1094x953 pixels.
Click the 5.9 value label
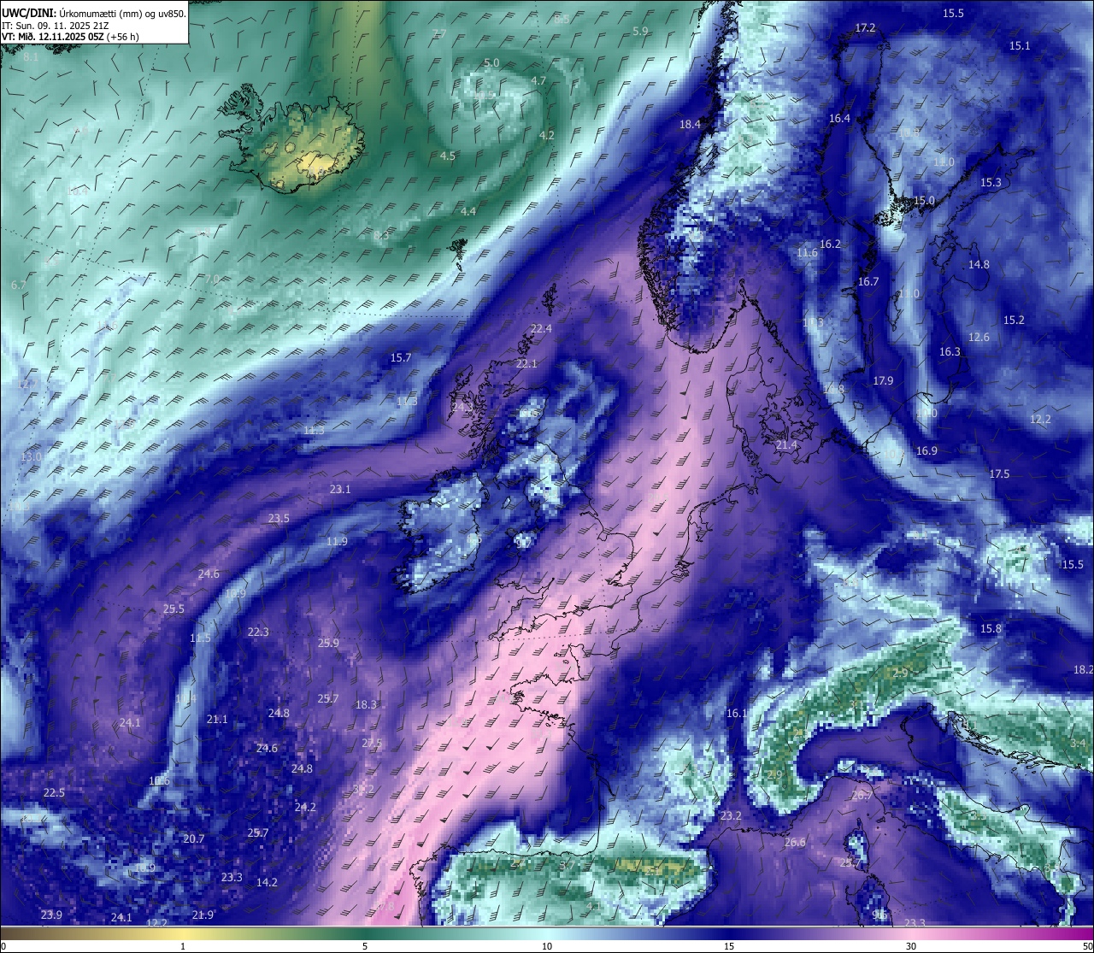(x=640, y=32)
